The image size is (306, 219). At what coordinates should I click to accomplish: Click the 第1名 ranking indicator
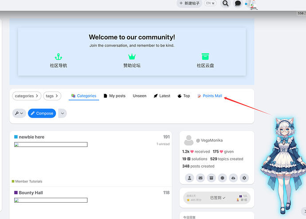click(x=242, y=200)
